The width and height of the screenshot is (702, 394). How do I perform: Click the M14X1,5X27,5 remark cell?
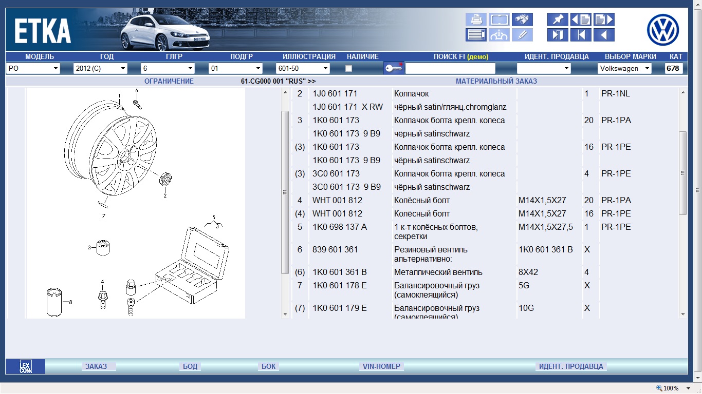point(546,227)
